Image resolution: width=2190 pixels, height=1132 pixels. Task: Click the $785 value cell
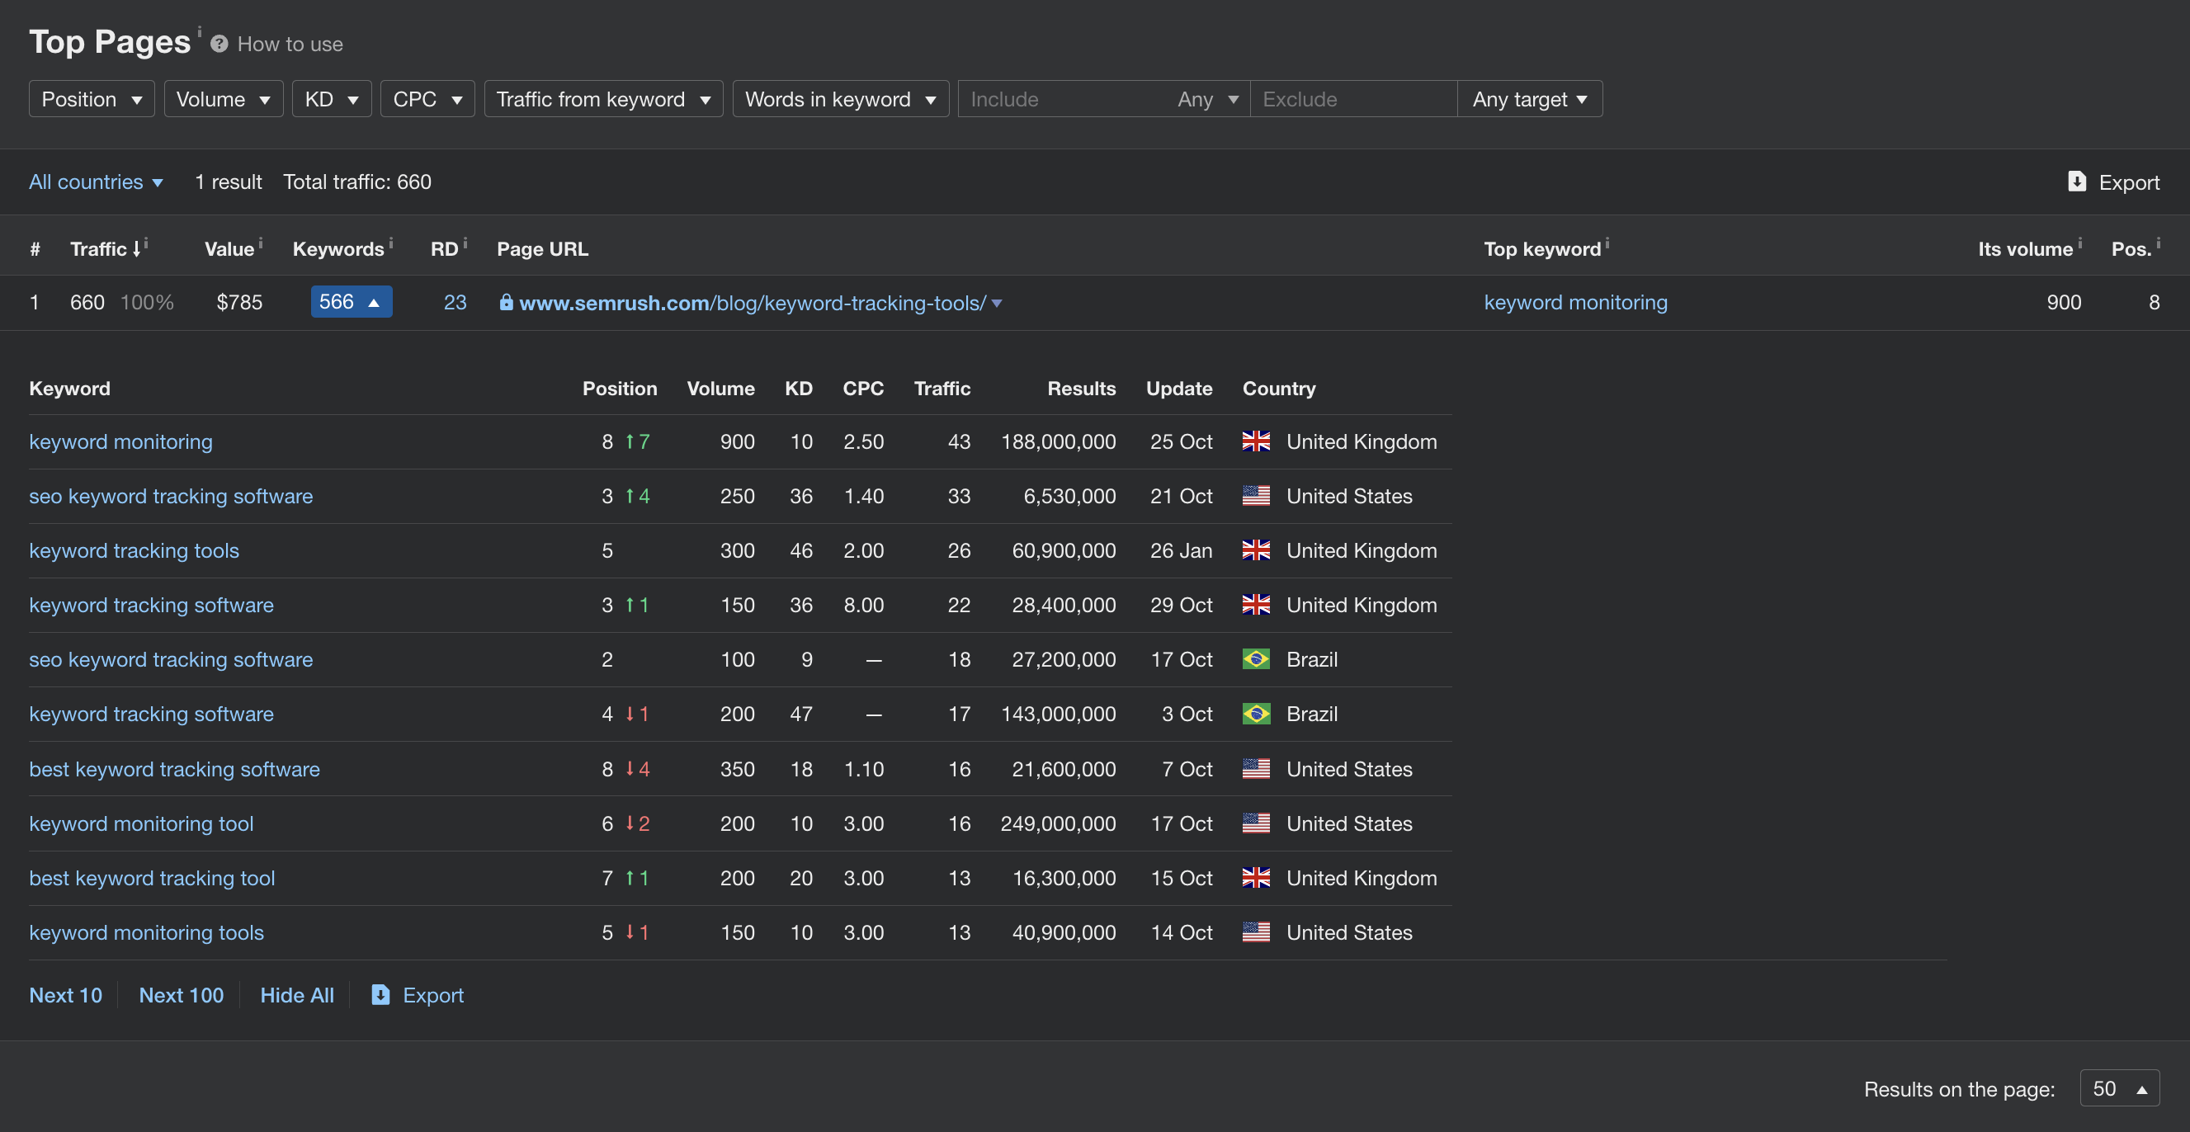[x=239, y=303]
